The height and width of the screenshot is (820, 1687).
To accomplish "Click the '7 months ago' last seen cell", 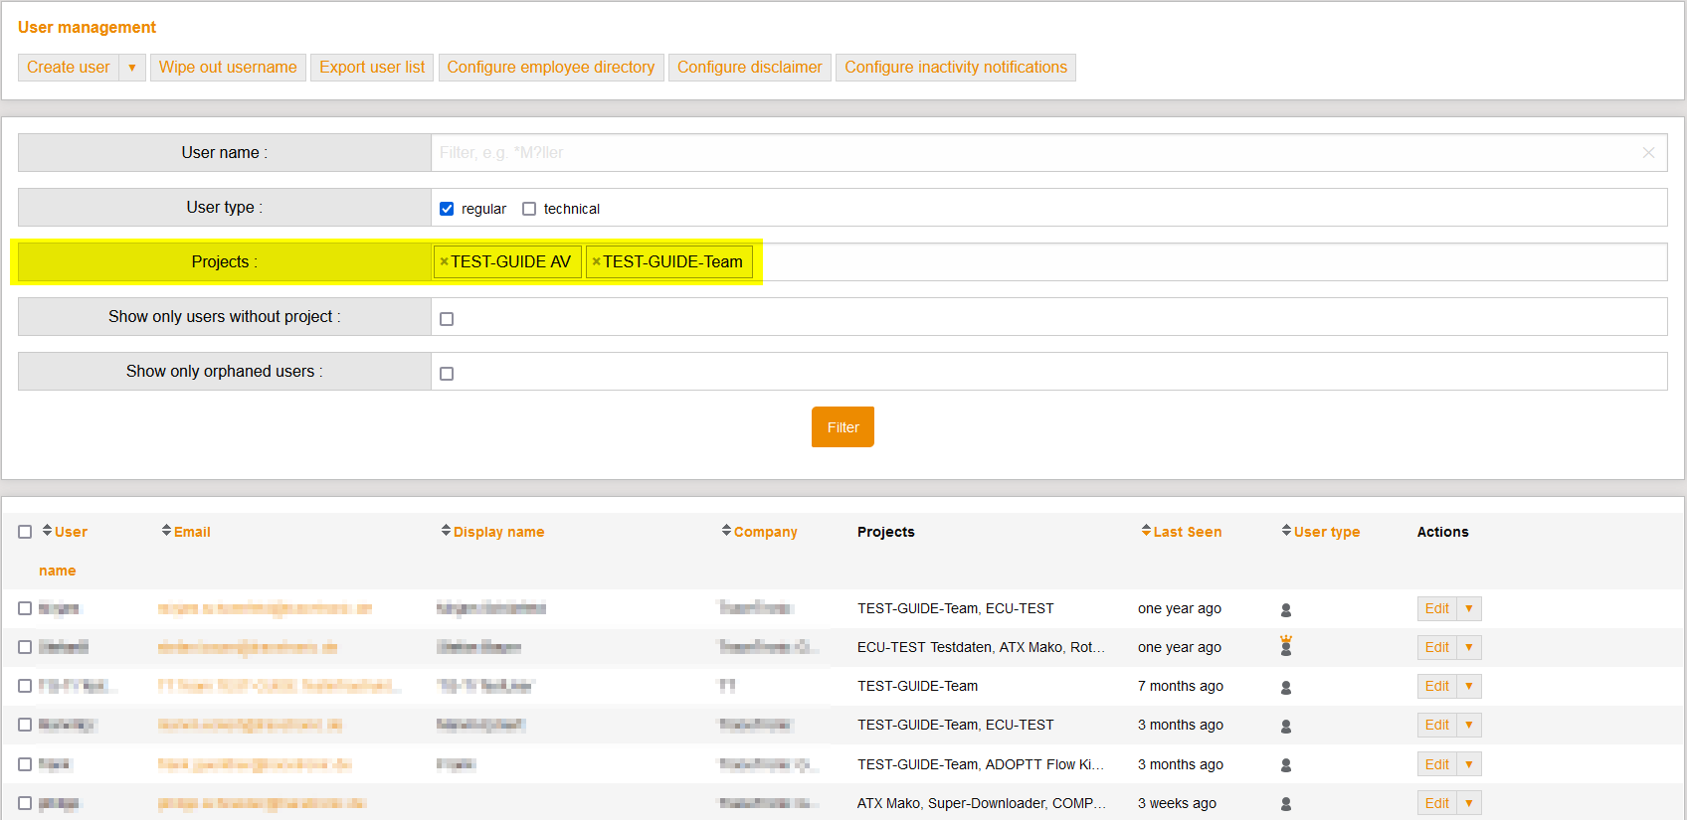I will (1181, 686).
